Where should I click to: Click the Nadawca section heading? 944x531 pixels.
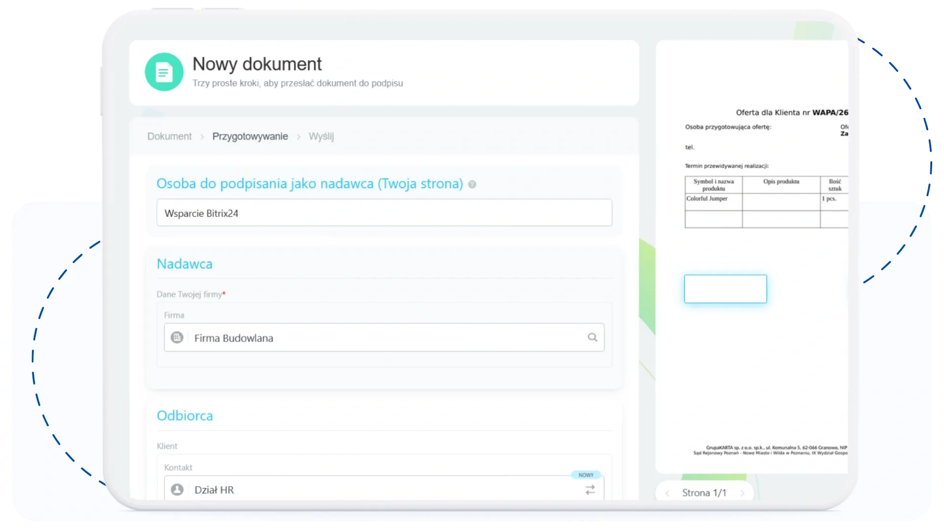tap(184, 264)
